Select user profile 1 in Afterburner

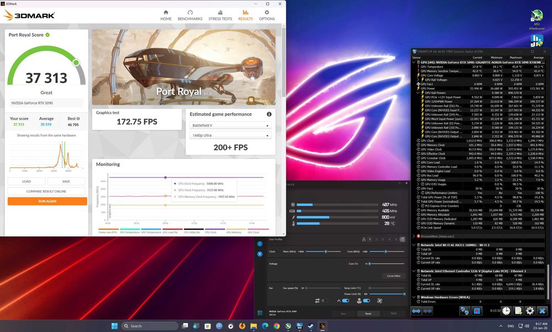coord(370,239)
